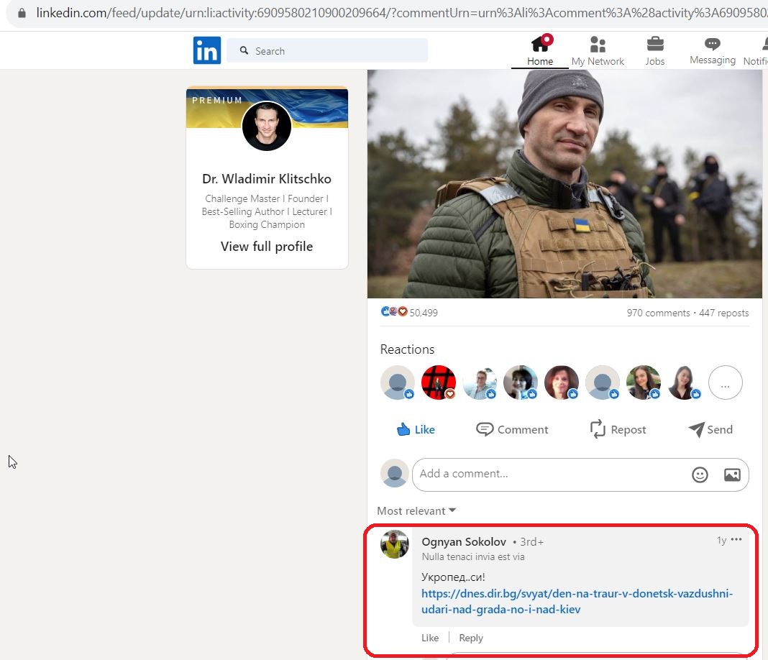Open the post photo of man in vest
This screenshot has height=660, width=768.
pyautogui.click(x=564, y=183)
